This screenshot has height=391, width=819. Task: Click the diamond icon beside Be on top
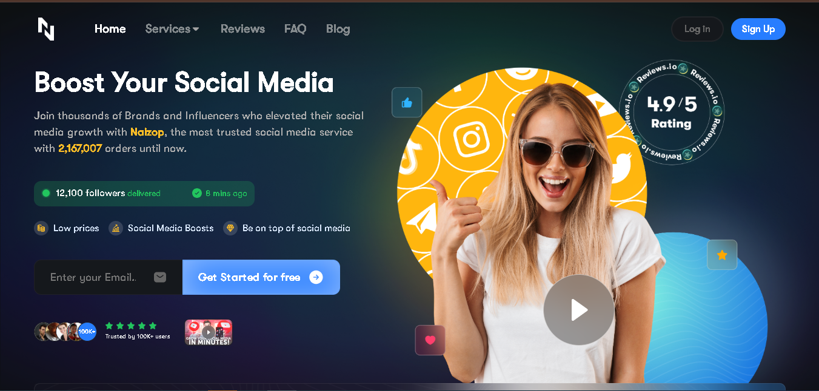click(x=230, y=228)
